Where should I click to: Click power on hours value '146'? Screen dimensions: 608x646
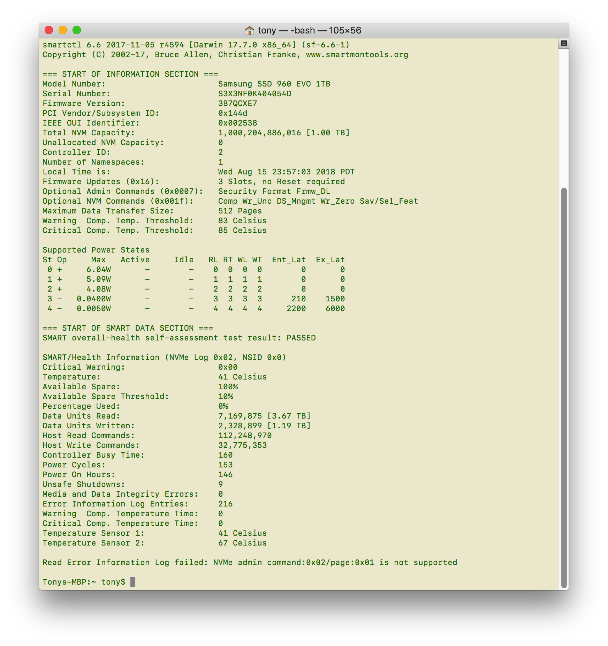(x=225, y=475)
